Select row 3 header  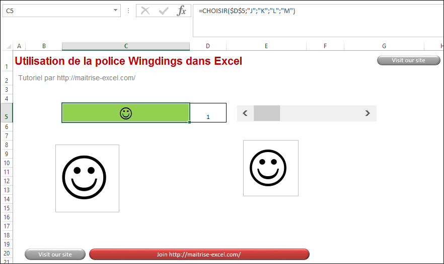(7, 90)
